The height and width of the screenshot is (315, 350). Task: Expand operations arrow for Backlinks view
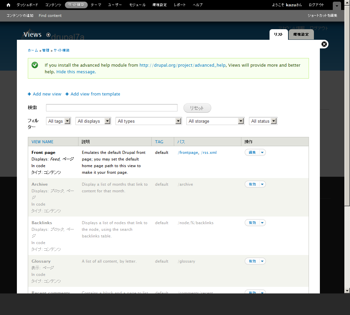[x=262, y=223]
